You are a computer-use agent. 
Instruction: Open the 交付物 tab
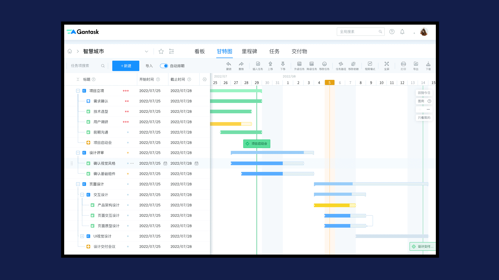tap(299, 51)
